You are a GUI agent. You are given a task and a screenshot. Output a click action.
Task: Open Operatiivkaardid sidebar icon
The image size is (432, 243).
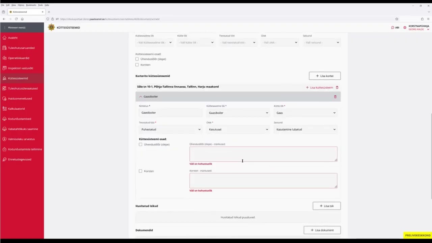click(x=4, y=58)
